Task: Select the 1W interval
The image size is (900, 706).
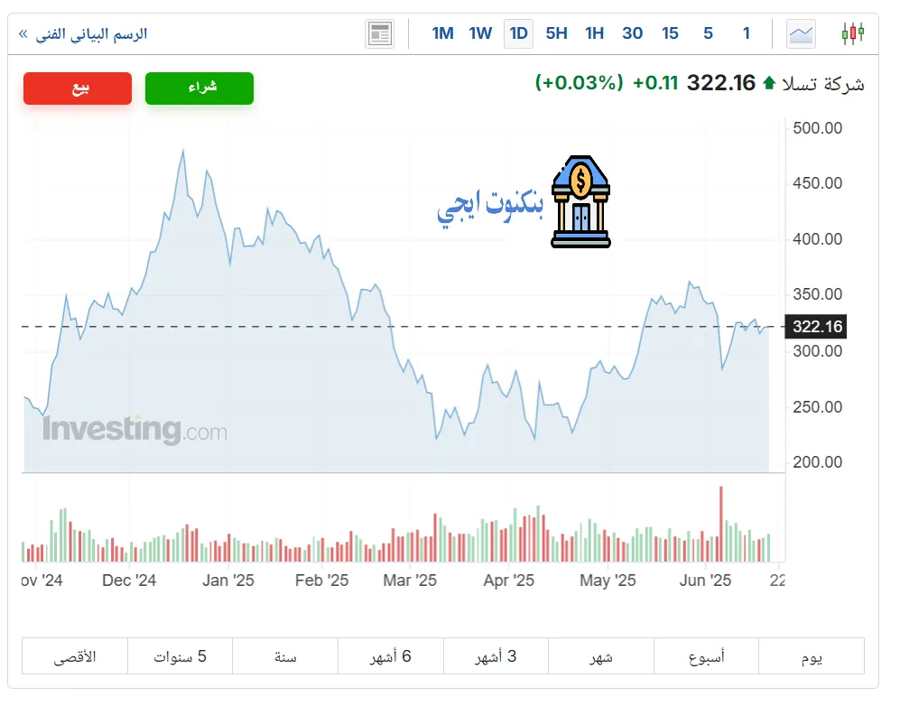Action: click(x=480, y=33)
